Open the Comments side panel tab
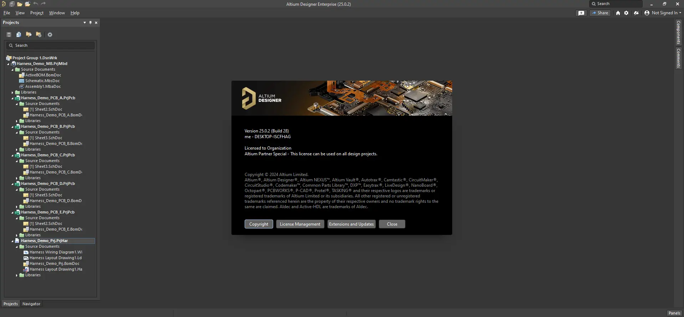This screenshot has height=317, width=684. pos(678,58)
